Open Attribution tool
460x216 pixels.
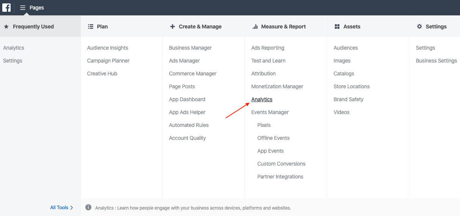(264, 74)
